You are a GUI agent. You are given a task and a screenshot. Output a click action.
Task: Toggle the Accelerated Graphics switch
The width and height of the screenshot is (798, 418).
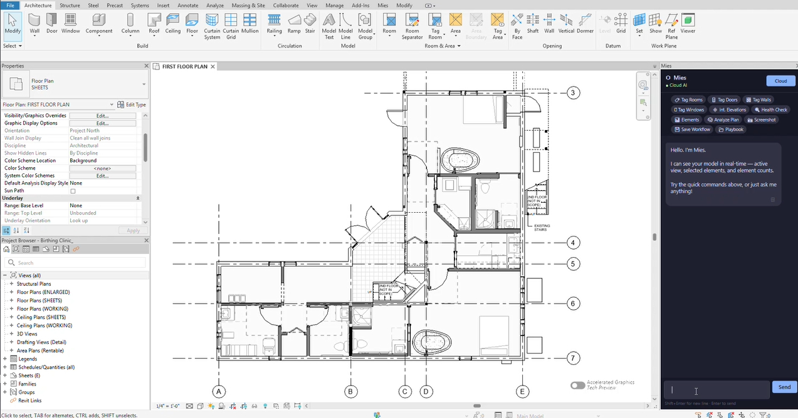(577, 385)
